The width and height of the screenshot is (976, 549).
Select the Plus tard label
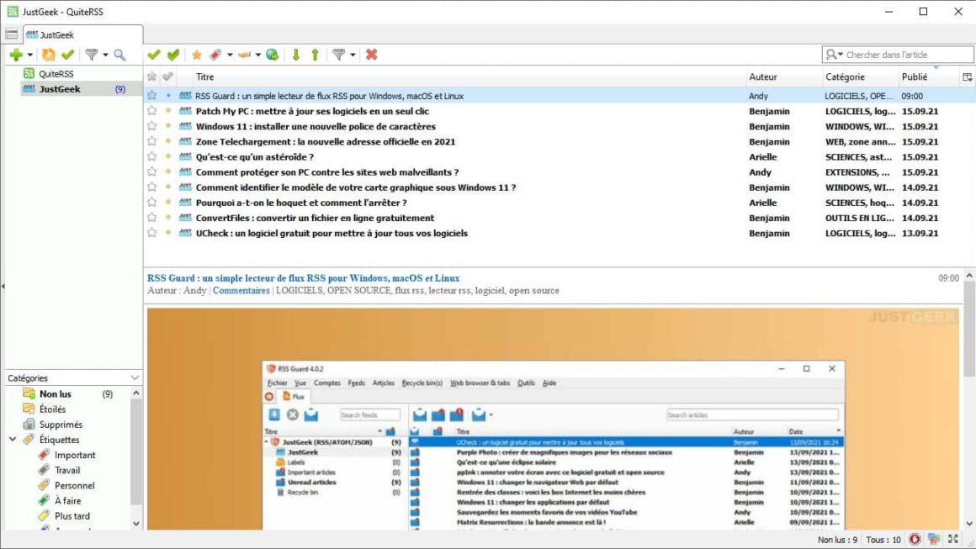pyautogui.click(x=72, y=516)
